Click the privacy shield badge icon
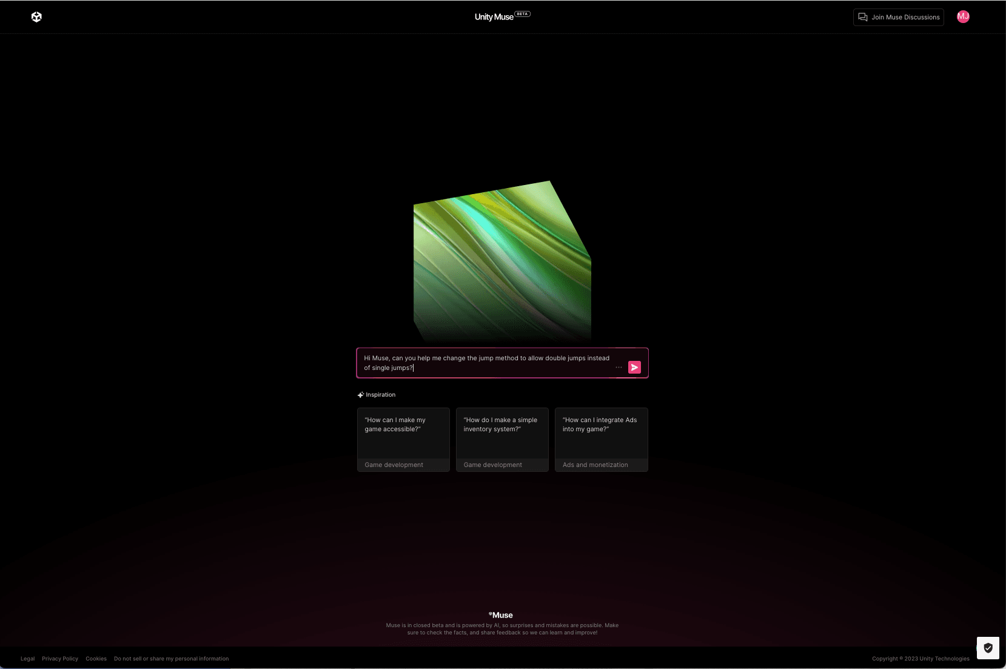 (x=988, y=648)
